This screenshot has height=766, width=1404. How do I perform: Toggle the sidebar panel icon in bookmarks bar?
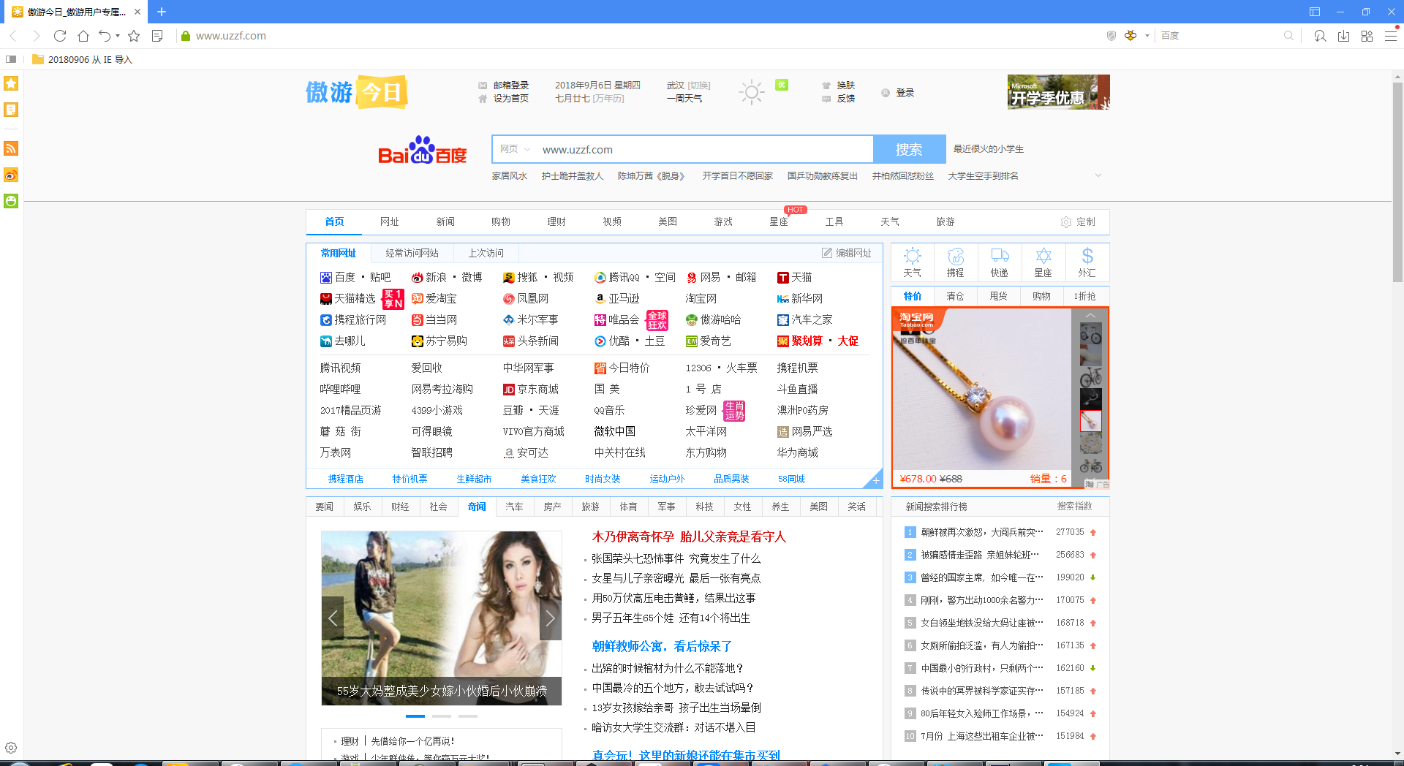point(11,59)
